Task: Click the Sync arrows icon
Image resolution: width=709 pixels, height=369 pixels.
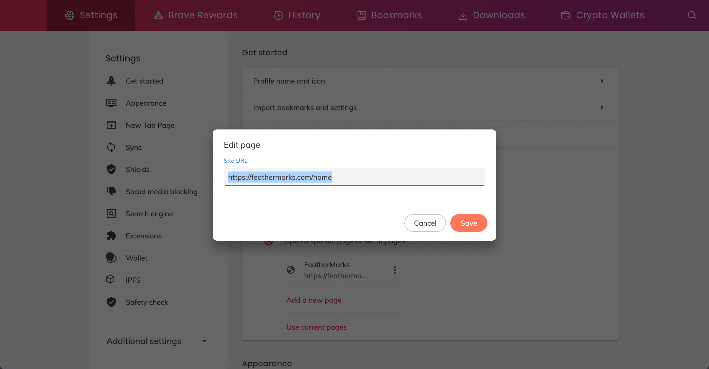Action: point(111,147)
